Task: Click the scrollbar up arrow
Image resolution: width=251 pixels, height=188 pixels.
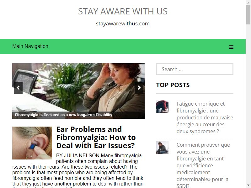Action: pos(248,2)
